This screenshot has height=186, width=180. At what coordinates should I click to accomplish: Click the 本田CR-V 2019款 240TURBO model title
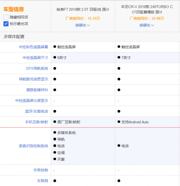click(x=147, y=9)
